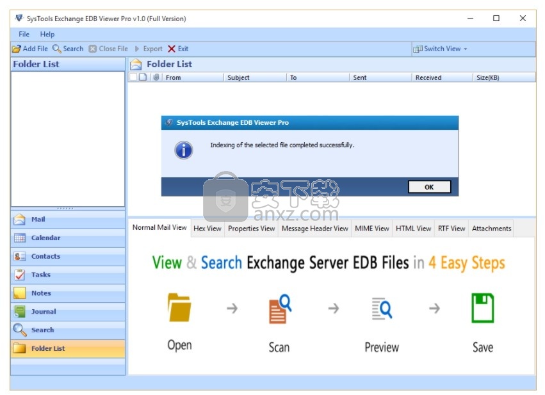The image size is (545, 395).
Task: Select the Tasks label in navigation pane
Action: click(41, 275)
